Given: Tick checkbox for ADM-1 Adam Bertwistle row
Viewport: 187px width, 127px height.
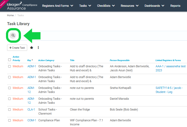Looking at the screenshot, I should (x=10, y=77).
